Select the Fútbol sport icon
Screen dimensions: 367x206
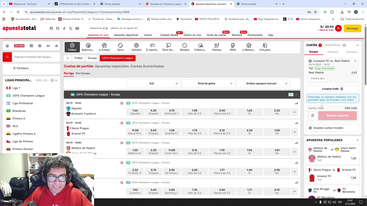tap(72, 47)
